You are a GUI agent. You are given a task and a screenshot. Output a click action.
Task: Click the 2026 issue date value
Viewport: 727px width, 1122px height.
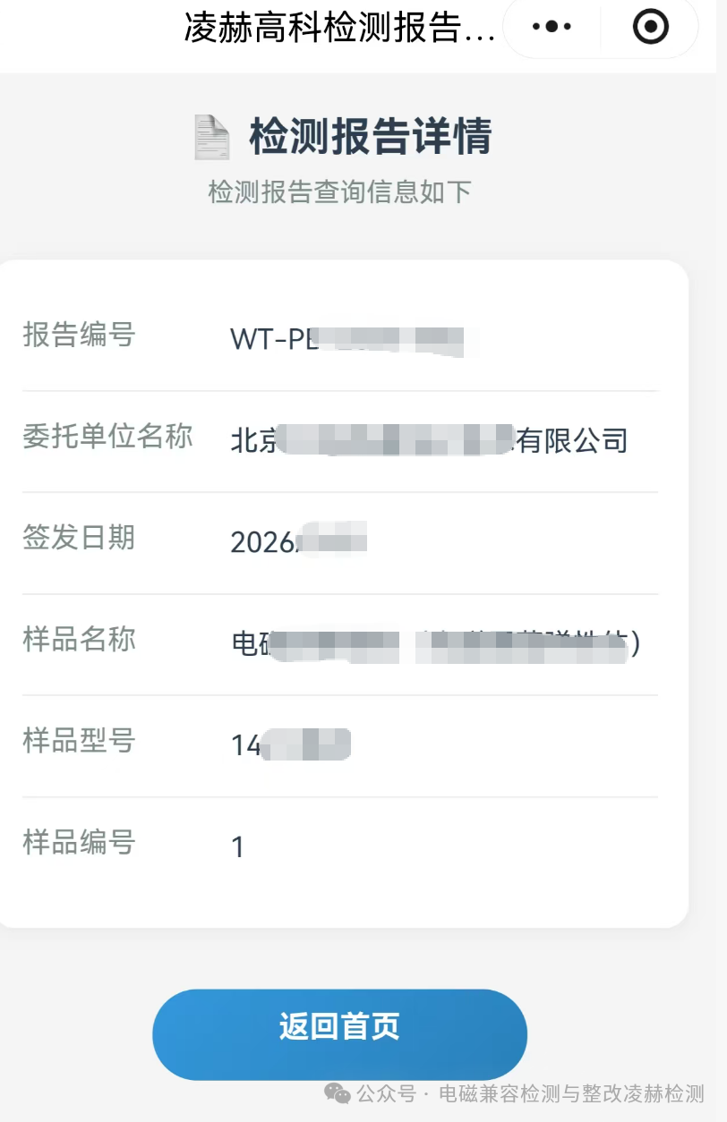coord(299,542)
